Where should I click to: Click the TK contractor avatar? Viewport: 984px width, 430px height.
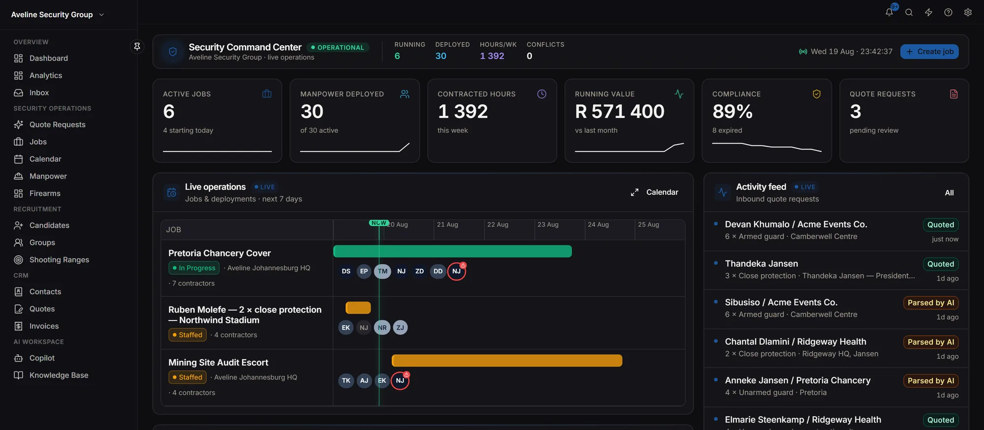click(x=346, y=380)
